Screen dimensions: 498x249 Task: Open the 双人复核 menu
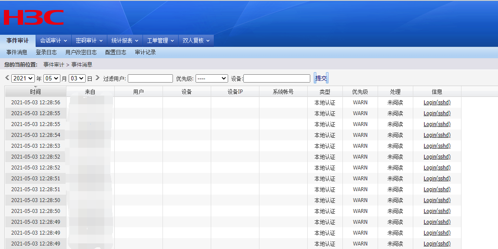(196, 41)
